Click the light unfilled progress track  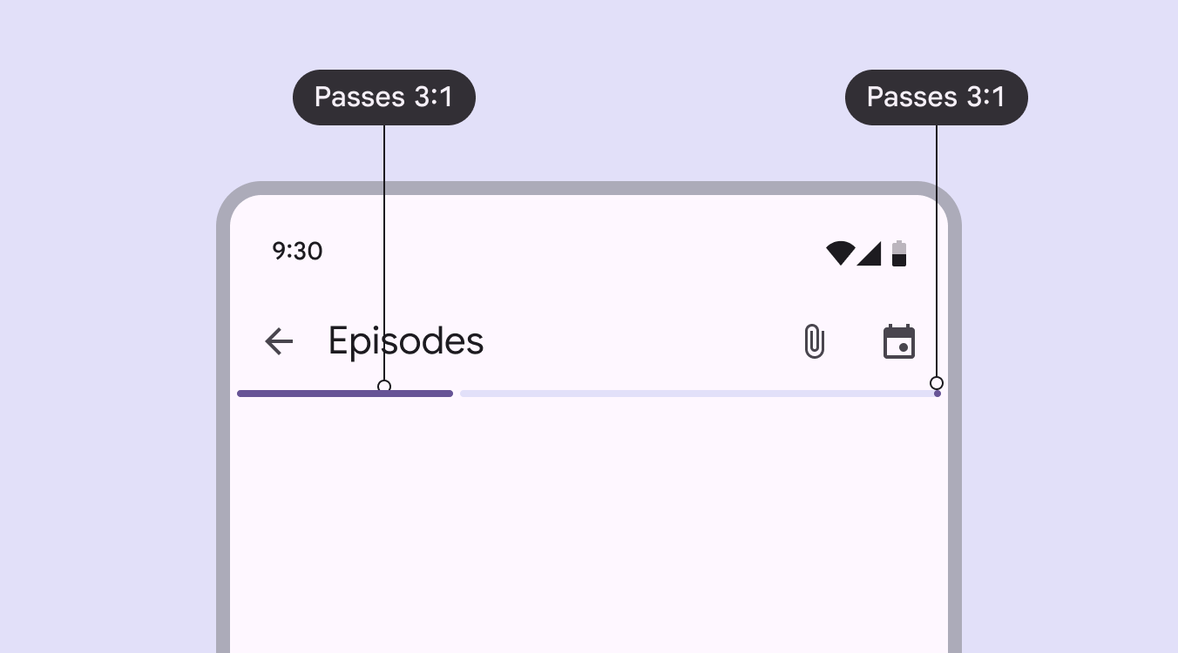pyautogui.click(x=697, y=394)
